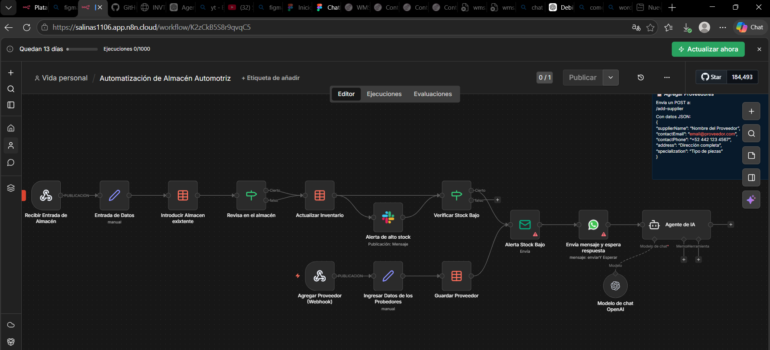Viewport: 770px width, 350px height.
Task: Click the sidebar search icon
Action: [x=11, y=89]
